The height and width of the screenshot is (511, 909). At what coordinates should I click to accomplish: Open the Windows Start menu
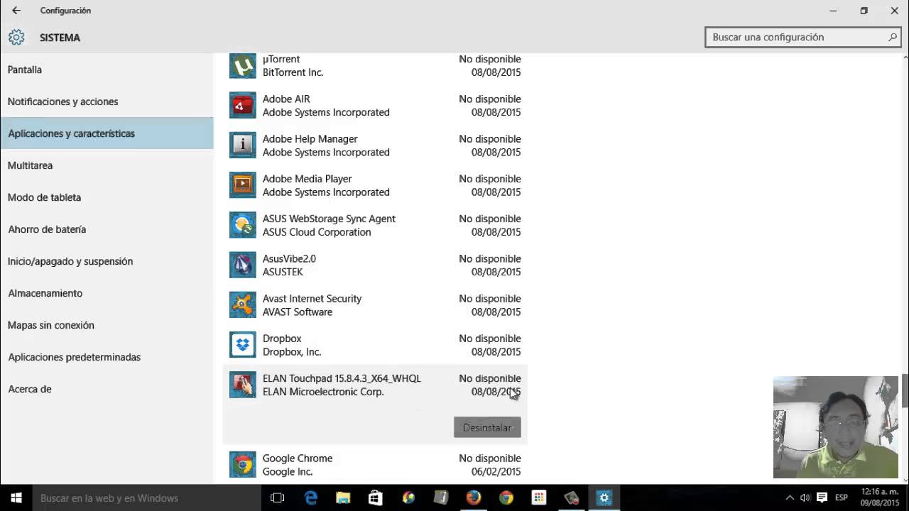click(x=16, y=498)
